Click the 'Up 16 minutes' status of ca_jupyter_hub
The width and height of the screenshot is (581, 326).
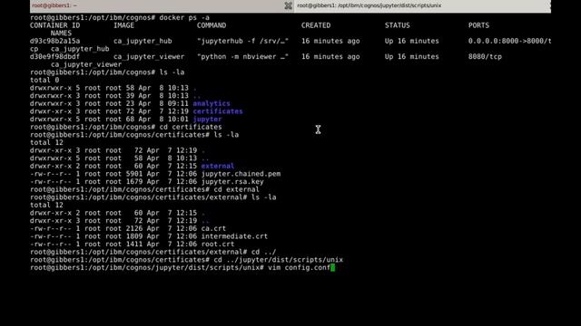point(411,41)
